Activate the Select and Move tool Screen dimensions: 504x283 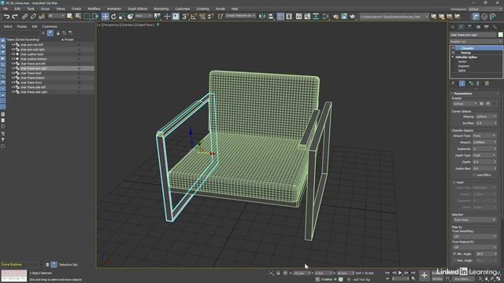[x=105, y=17]
